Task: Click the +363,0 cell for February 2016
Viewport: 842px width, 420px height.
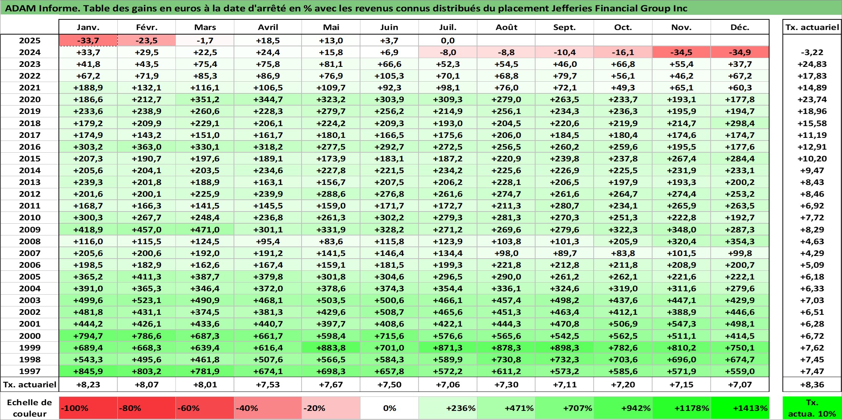Action: pos(147,147)
